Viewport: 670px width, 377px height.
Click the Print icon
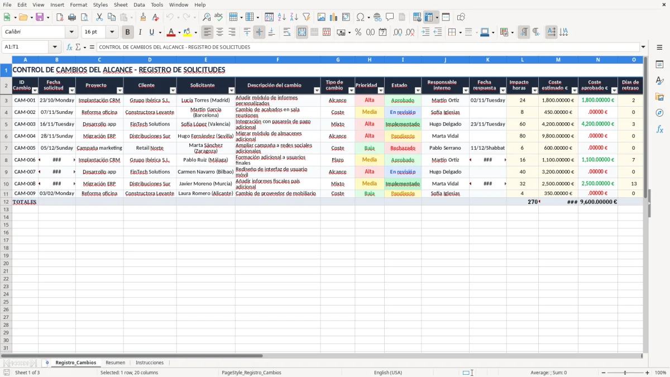tap(72, 17)
